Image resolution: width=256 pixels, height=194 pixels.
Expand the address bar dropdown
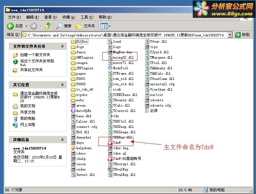click(230, 35)
